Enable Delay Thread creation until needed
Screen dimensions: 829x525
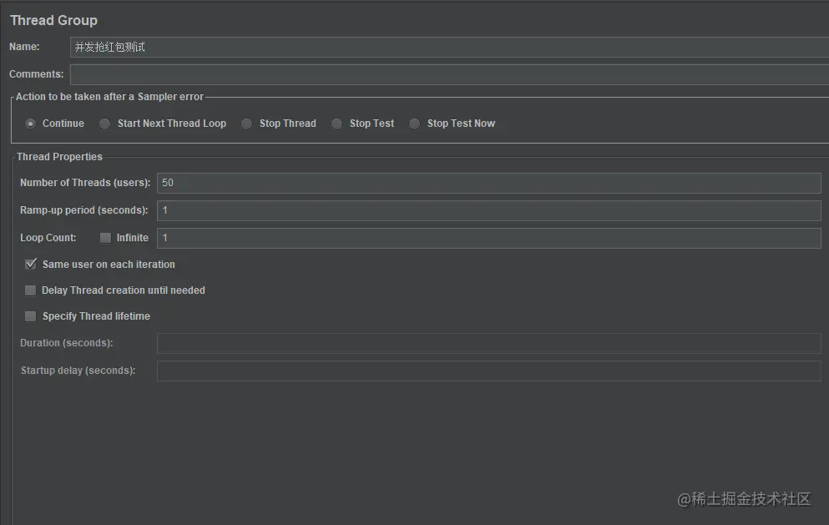[x=31, y=290]
